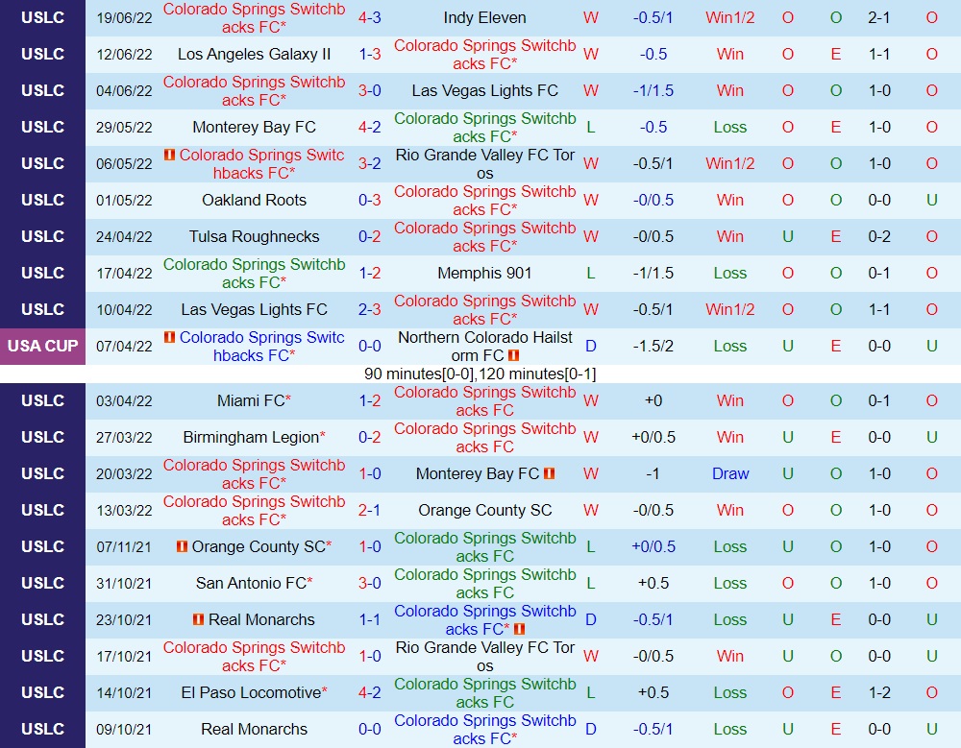This screenshot has height=748, width=961.
Task: Click the '90 minutes[0-0],120 minutes[0-1]' note
Action: [x=480, y=374]
